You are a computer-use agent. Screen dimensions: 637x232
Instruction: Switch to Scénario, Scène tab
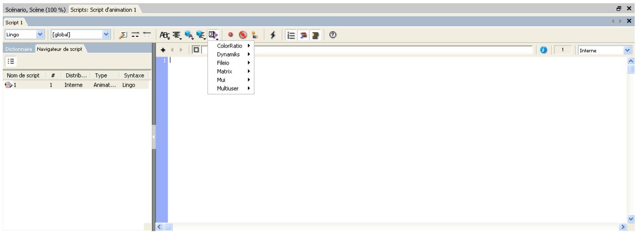35,9
